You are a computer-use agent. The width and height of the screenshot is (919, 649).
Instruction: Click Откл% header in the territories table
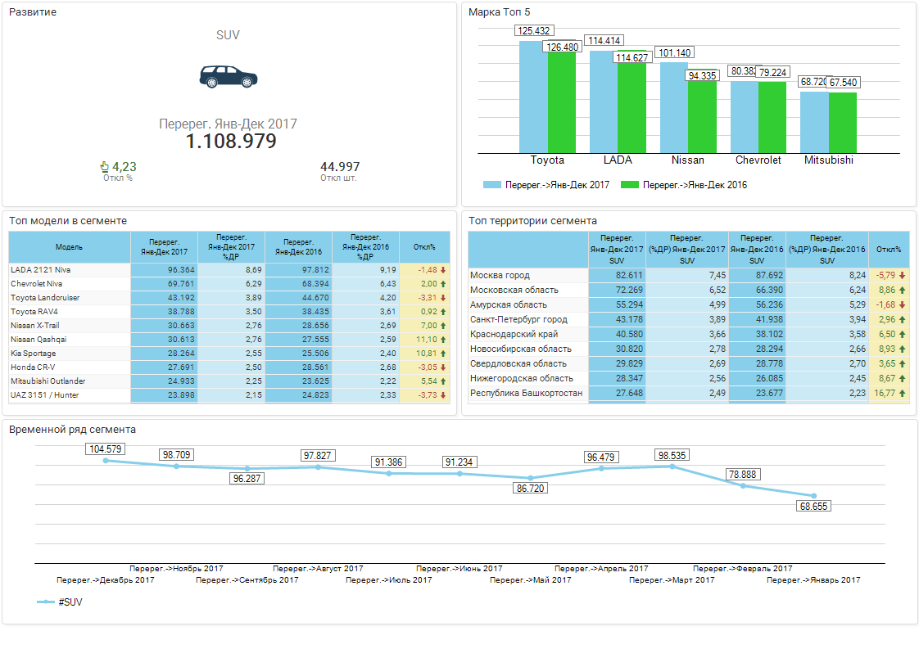(888, 250)
